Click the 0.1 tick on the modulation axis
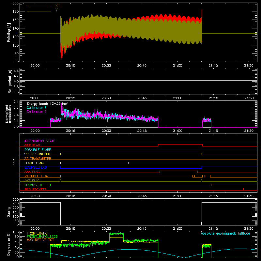Viewport: 261px width, 261px height. point(16,120)
